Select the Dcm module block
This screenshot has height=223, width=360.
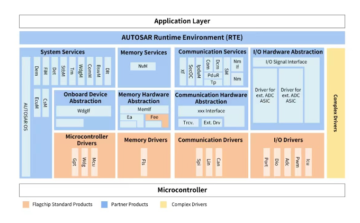click(218, 65)
